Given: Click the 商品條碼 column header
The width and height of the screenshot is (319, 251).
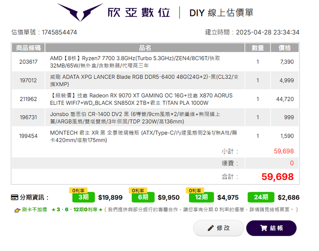Looking at the screenshot, I should (28, 48).
